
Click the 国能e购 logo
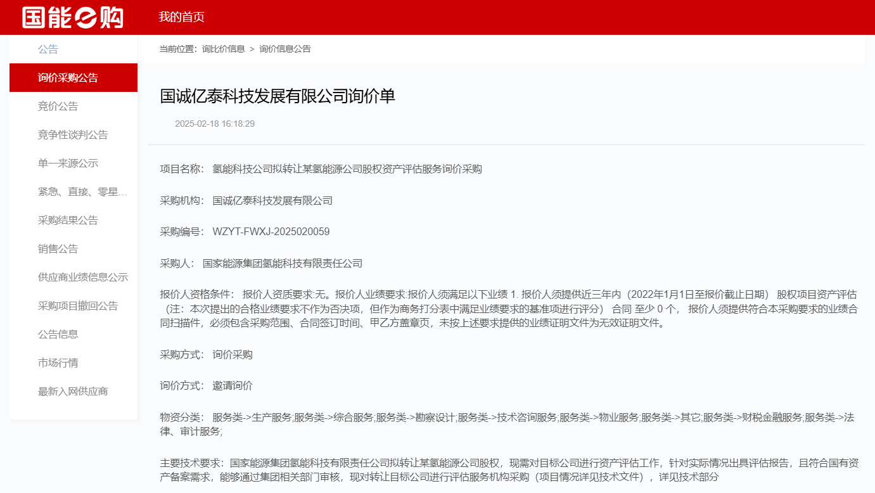coord(73,17)
